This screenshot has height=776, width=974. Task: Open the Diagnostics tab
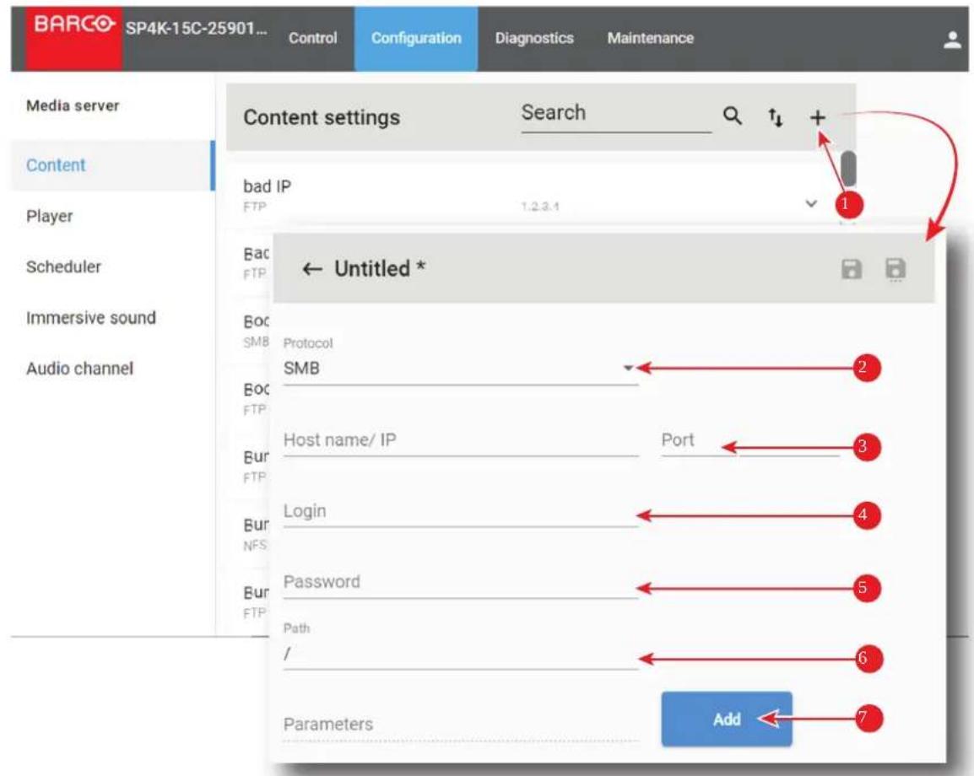534,39
